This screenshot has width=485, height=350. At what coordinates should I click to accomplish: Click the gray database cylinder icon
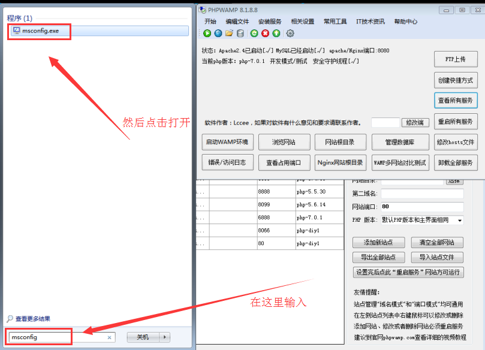pyautogui.click(x=240, y=33)
